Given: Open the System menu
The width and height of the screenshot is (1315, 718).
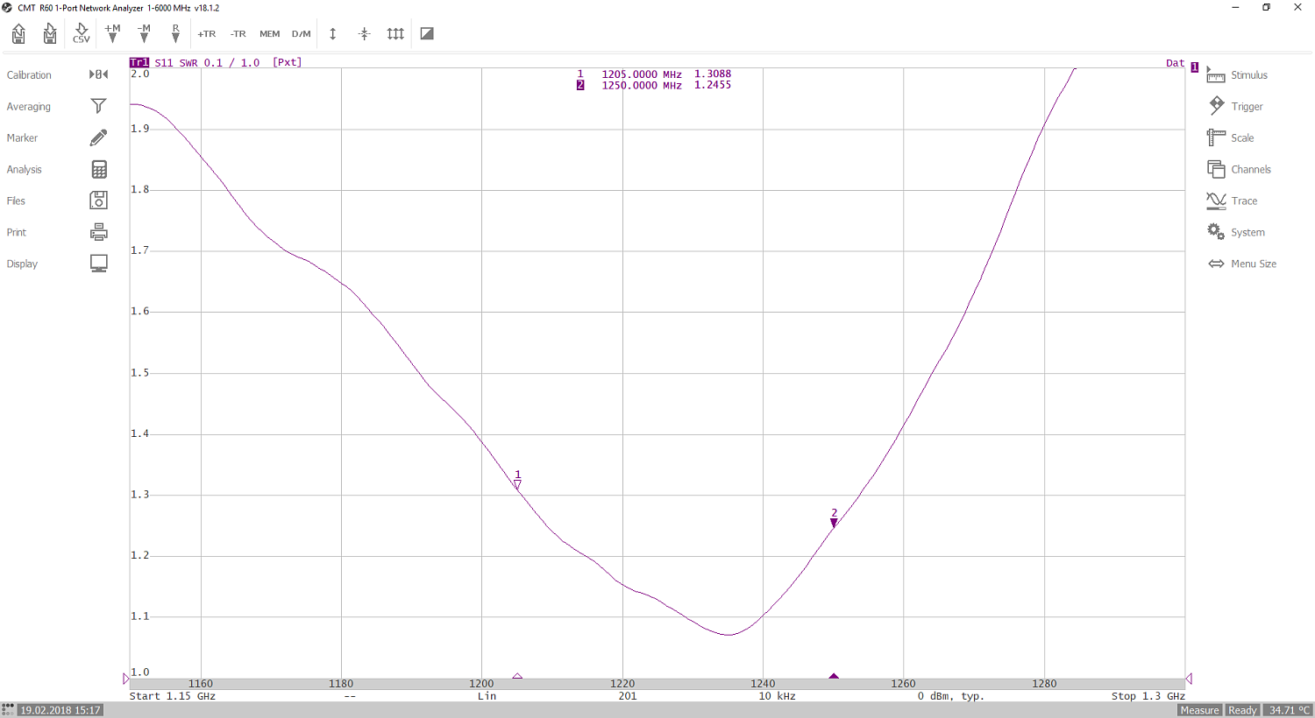Looking at the screenshot, I should [x=1236, y=233].
